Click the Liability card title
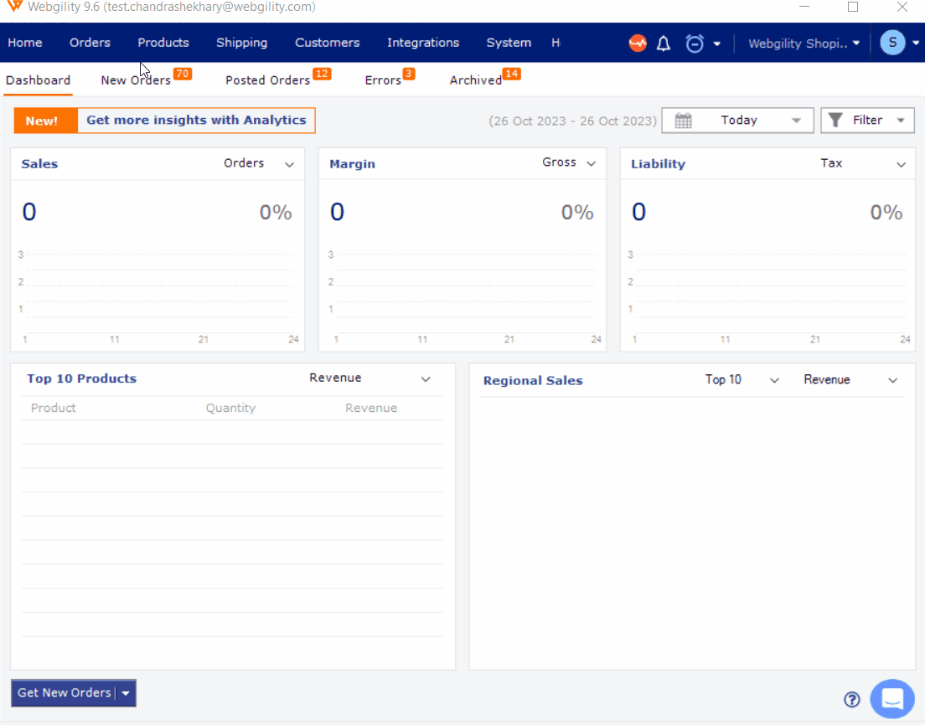Viewport: 925px width, 725px height. (658, 164)
